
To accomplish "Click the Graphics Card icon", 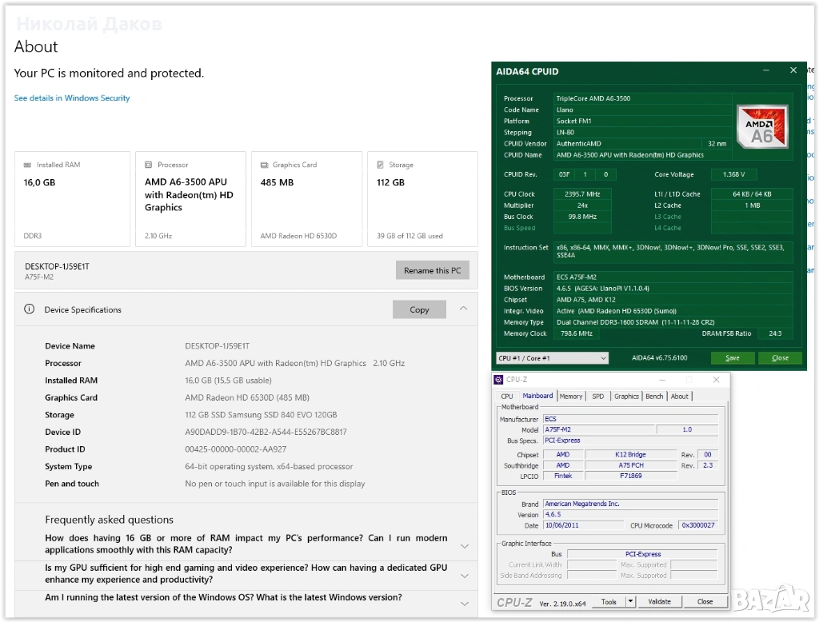I will point(264,165).
